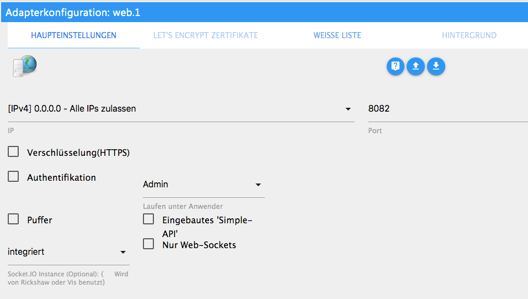Open the integriert Socket.IO instance dropdown
Image resolution: width=528 pixels, height=299 pixels.
68,252
